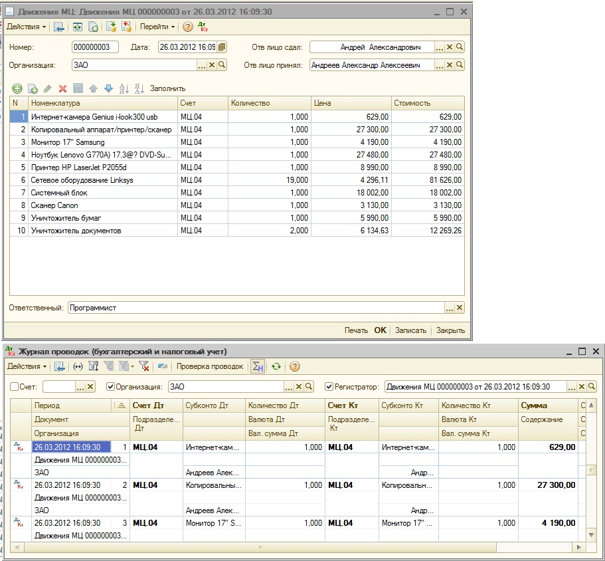
Task: Open help in the Движения МЦ toolbar
Action: click(187, 27)
